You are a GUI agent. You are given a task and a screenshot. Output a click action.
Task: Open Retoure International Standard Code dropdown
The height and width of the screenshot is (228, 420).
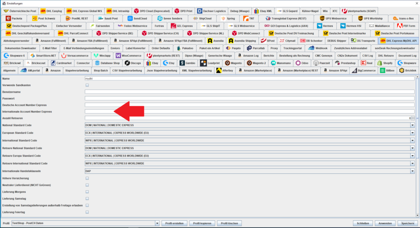[x=412, y=164]
